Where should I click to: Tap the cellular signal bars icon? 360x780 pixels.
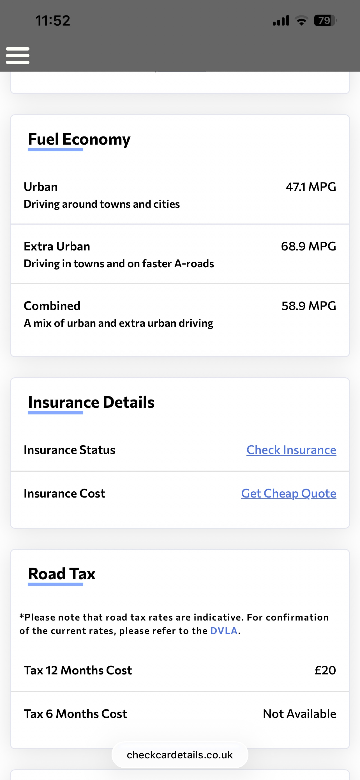(281, 20)
